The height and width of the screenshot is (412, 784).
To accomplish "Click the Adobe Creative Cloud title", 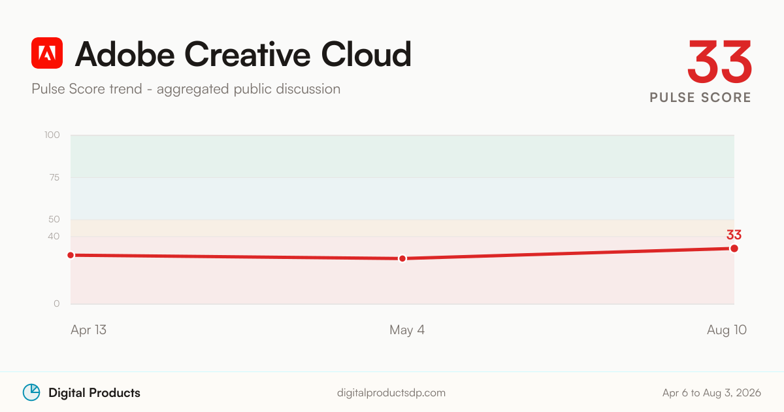I will coord(243,54).
